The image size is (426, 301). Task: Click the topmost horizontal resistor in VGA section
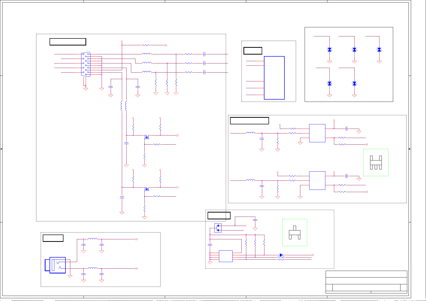tap(146, 45)
